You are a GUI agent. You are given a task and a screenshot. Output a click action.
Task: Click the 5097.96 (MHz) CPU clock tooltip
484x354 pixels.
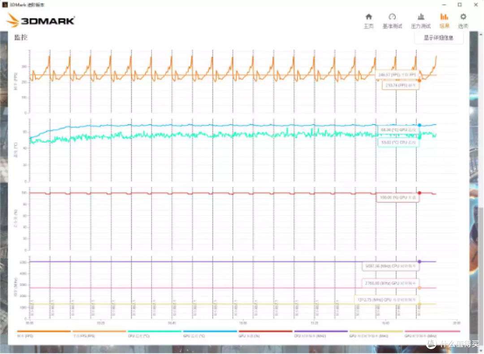390,266
